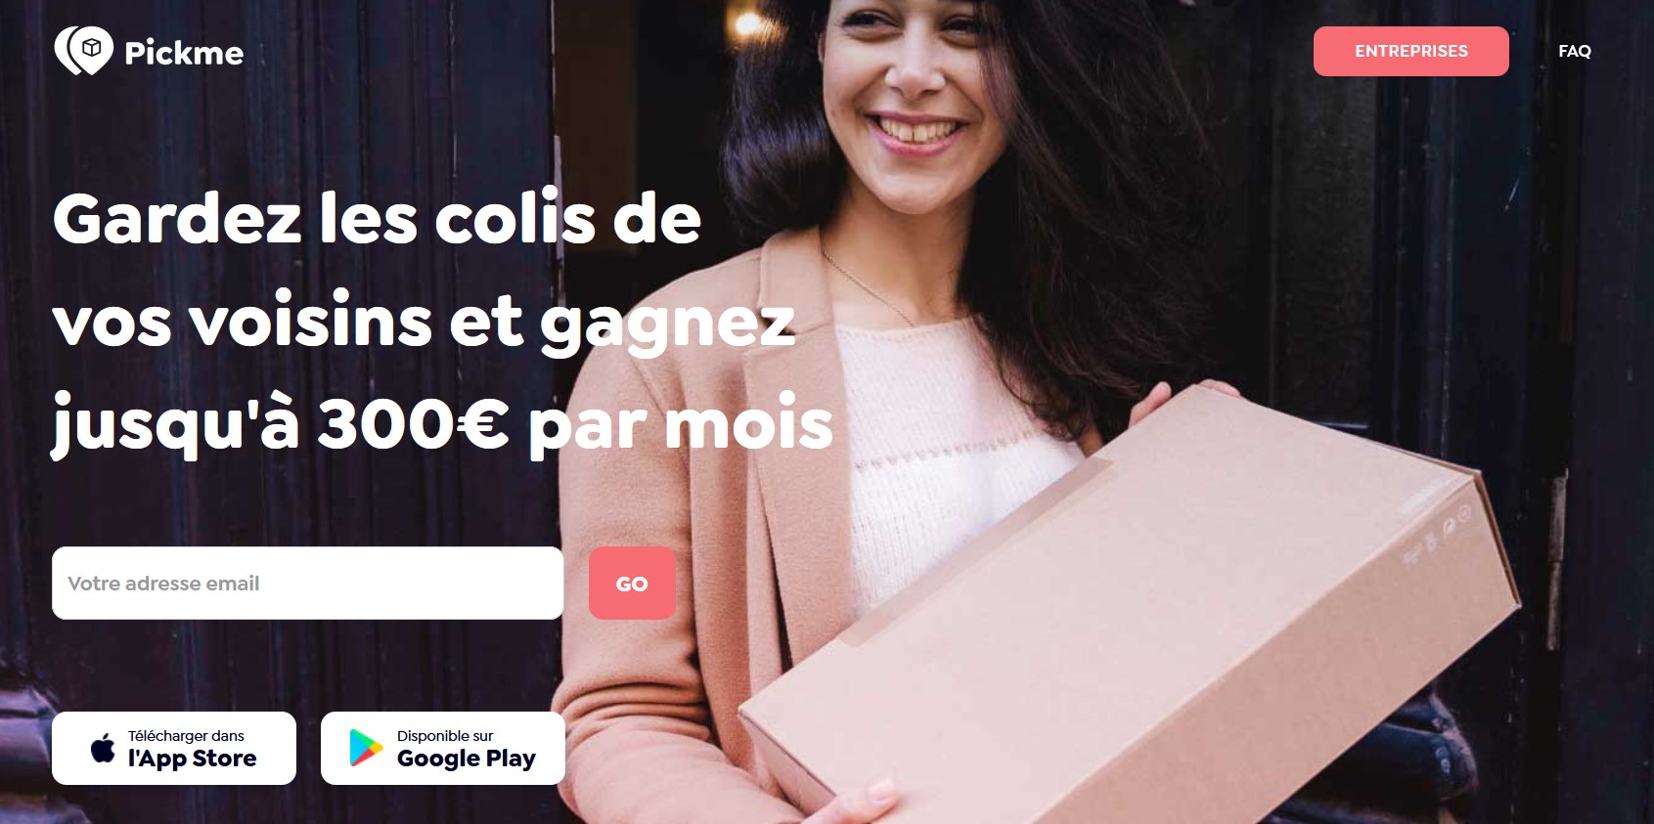Click the Pickme brand name text

pos(184,53)
